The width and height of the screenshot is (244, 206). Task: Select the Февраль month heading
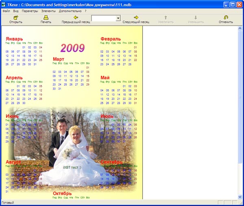click(111, 39)
